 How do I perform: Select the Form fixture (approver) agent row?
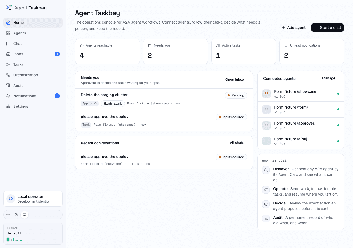(301, 125)
